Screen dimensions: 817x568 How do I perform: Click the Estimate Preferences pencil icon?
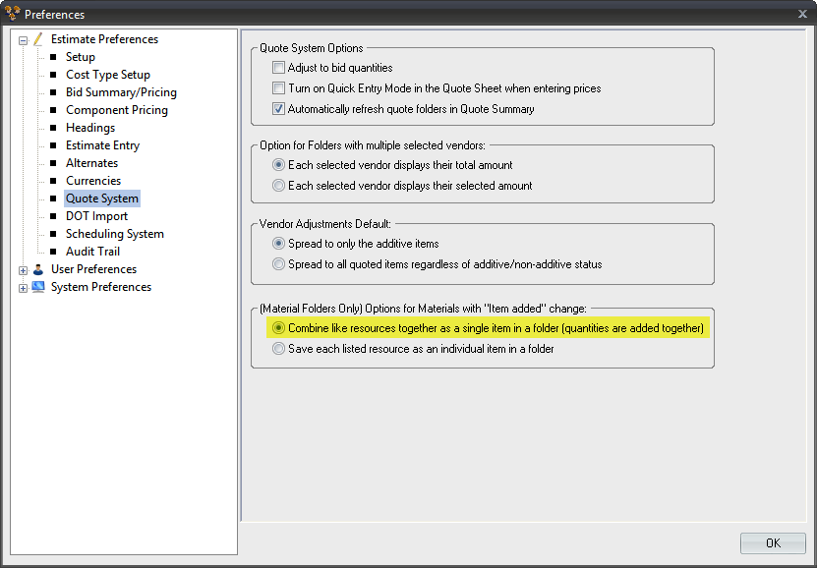coord(38,39)
